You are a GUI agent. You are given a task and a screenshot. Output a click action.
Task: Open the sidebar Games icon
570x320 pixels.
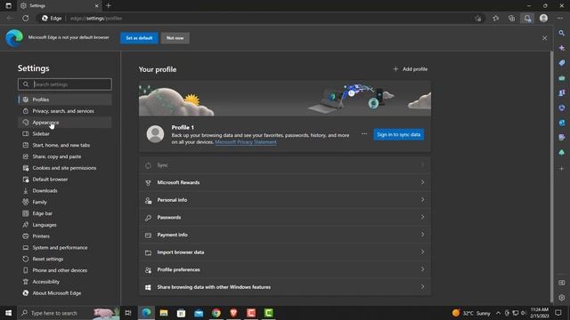pos(562,92)
